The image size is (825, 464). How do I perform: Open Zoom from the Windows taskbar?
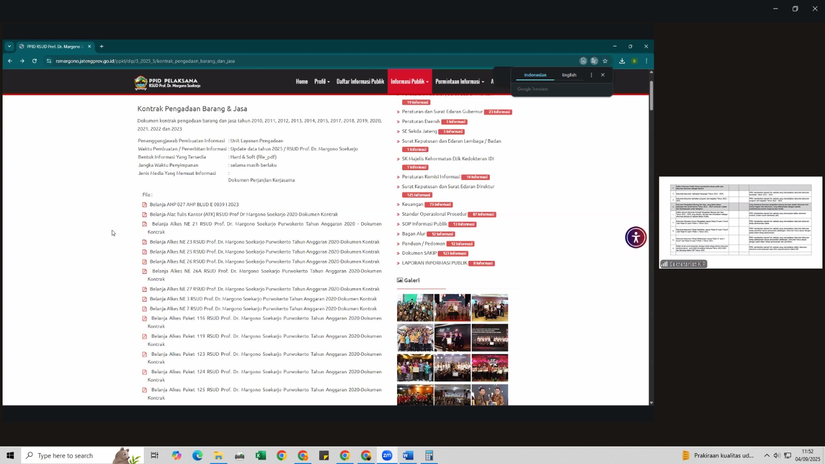pyautogui.click(x=387, y=455)
